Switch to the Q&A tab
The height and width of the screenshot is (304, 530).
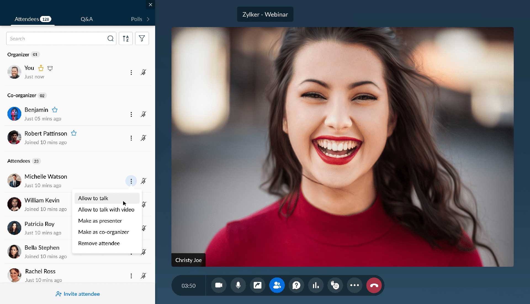87,19
